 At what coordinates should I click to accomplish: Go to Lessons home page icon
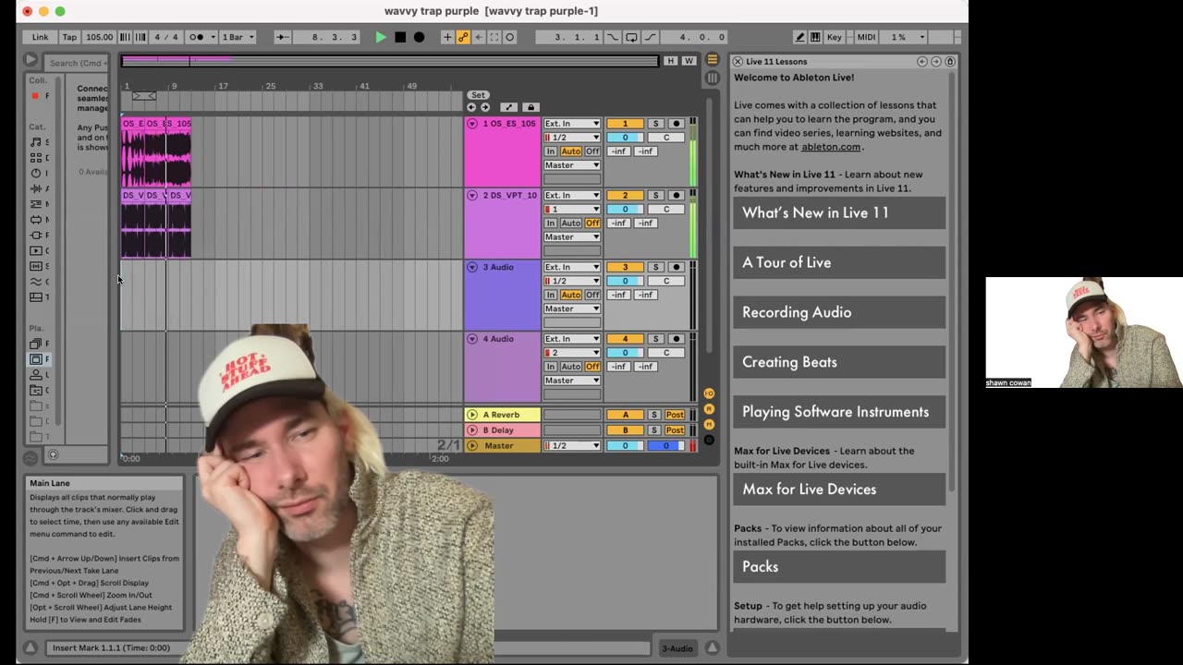pyautogui.click(x=950, y=61)
